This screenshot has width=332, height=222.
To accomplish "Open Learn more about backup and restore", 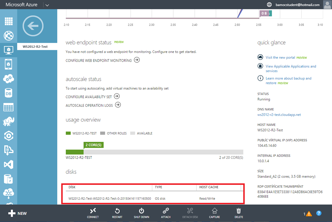I will tap(289, 81).
